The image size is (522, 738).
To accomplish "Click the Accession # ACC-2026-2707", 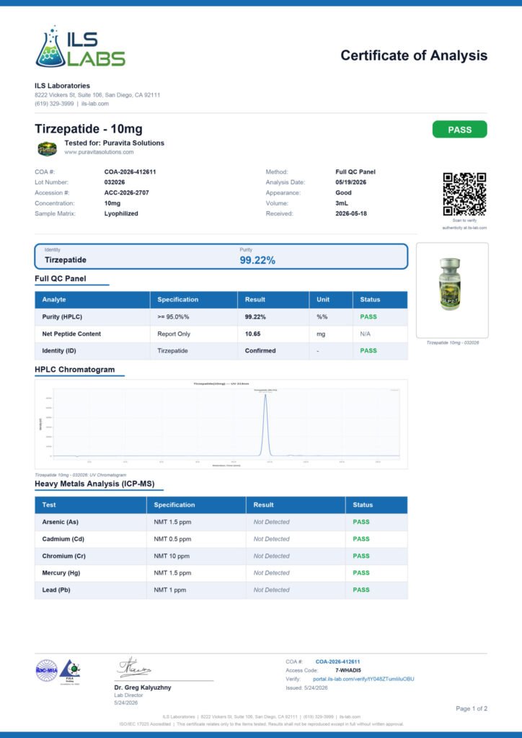I will point(127,192).
